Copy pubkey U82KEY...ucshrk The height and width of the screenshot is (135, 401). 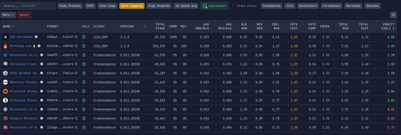click(76, 64)
